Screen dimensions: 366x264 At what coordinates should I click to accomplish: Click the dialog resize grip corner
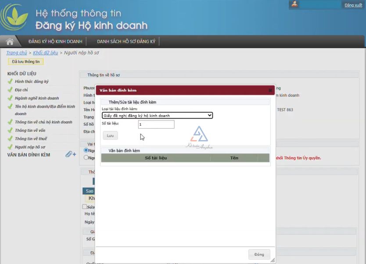[x=273, y=260]
